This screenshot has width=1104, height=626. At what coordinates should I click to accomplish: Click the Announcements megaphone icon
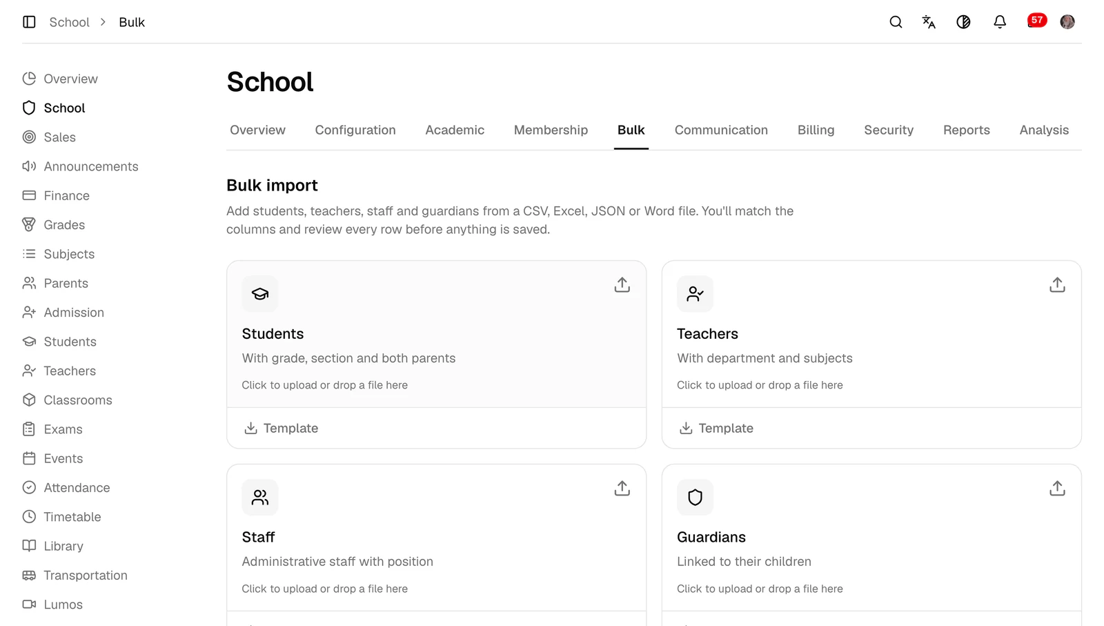tap(29, 166)
